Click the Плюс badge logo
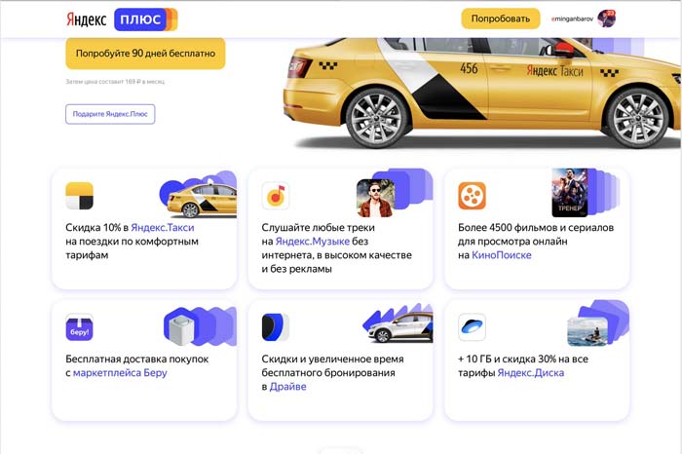This screenshot has width=682, height=454. 146,19
